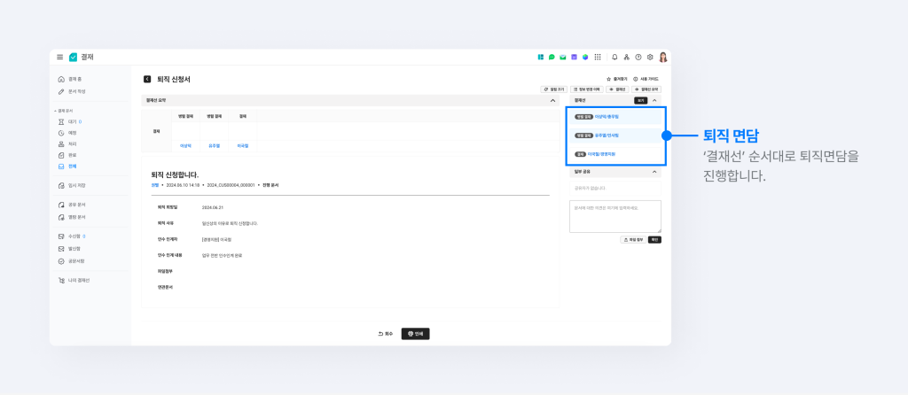Image resolution: width=908 pixels, height=395 pixels.
Task: Open the hamburger menu beside 결재 logo
Action: coord(60,57)
